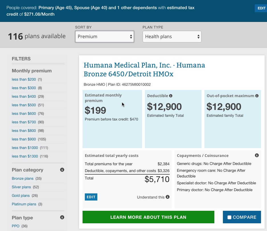Click the Out-of-pocket maximum info icon
This screenshot has height=231, width=267.
(x=257, y=96)
